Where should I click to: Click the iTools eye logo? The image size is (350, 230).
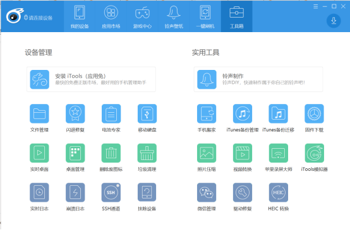coord(15,16)
